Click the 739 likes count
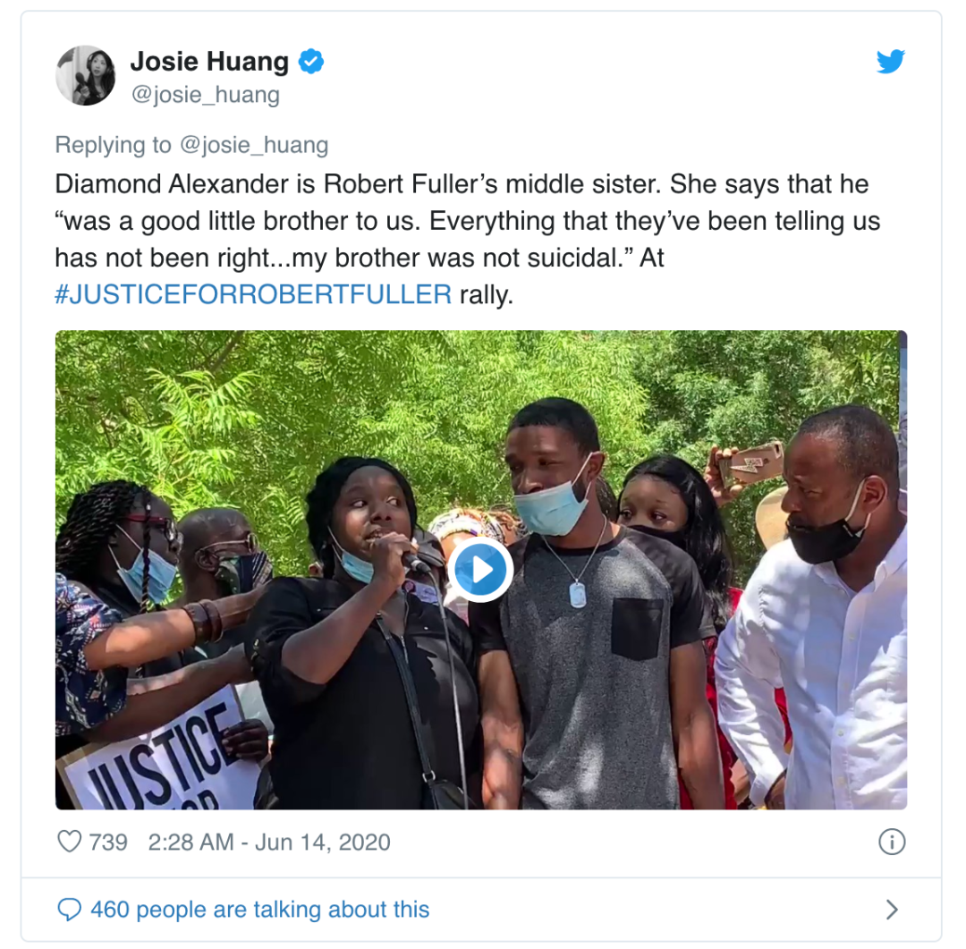The height and width of the screenshot is (949, 966). [x=108, y=842]
